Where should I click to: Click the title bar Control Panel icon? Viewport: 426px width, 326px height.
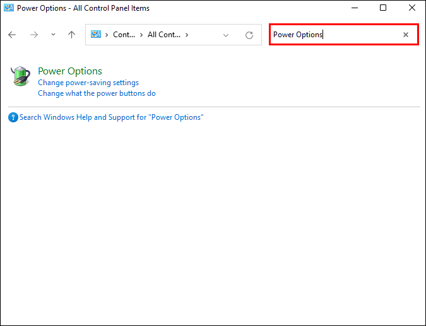pyautogui.click(x=9, y=8)
